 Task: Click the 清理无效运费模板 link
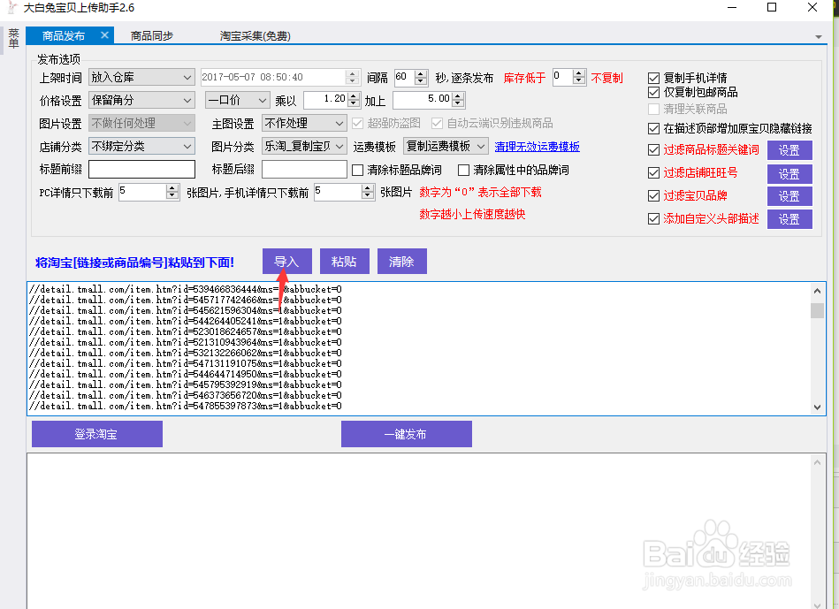(x=537, y=147)
